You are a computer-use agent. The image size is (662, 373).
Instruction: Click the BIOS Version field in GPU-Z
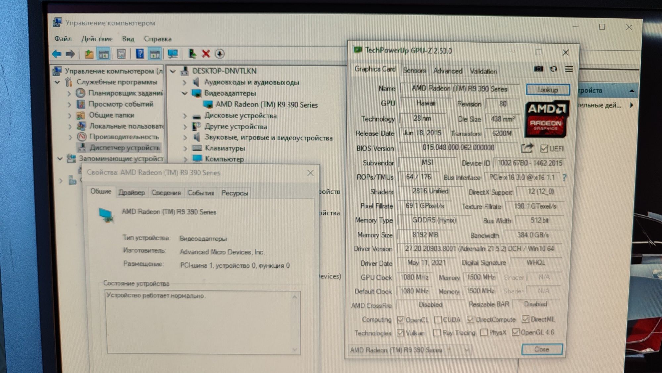click(x=458, y=148)
